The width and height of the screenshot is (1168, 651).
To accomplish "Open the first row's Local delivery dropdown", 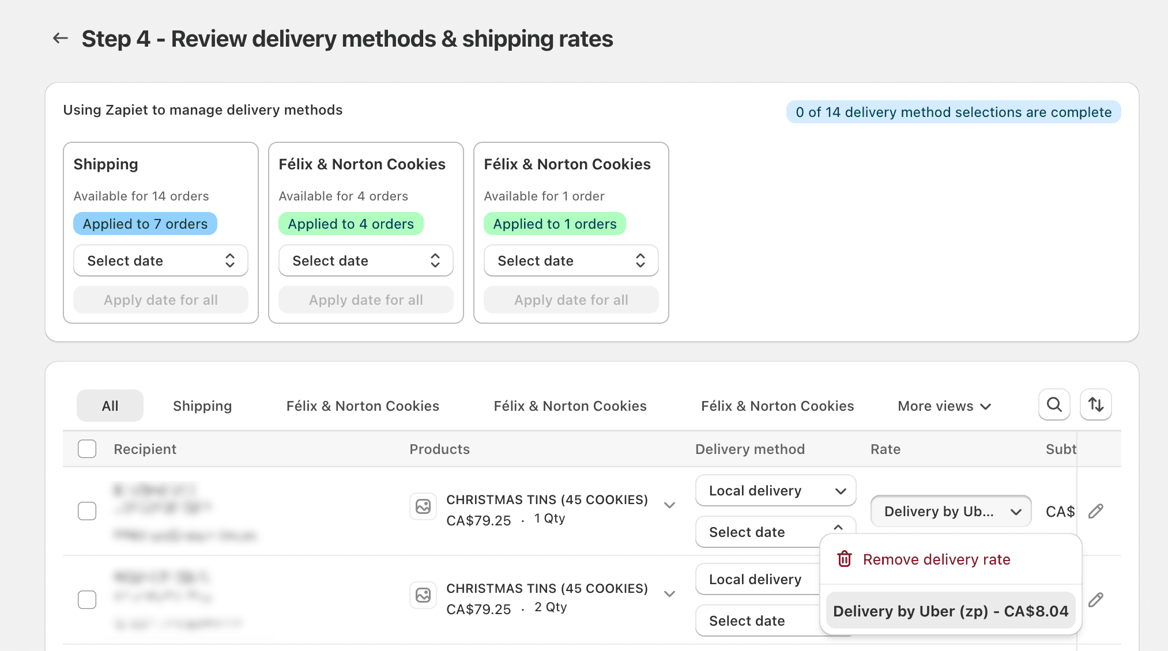I will click(x=775, y=490).
